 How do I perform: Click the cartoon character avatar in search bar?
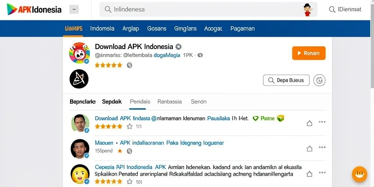[x=307, y=10]
